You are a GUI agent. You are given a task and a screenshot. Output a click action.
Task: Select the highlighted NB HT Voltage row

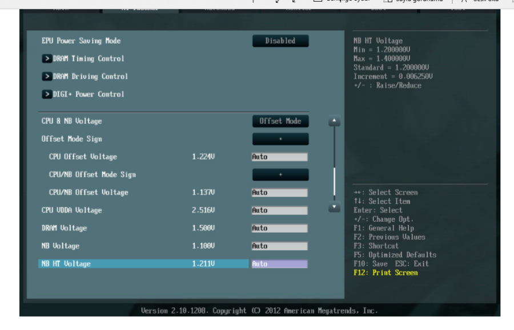pos(143,264)
